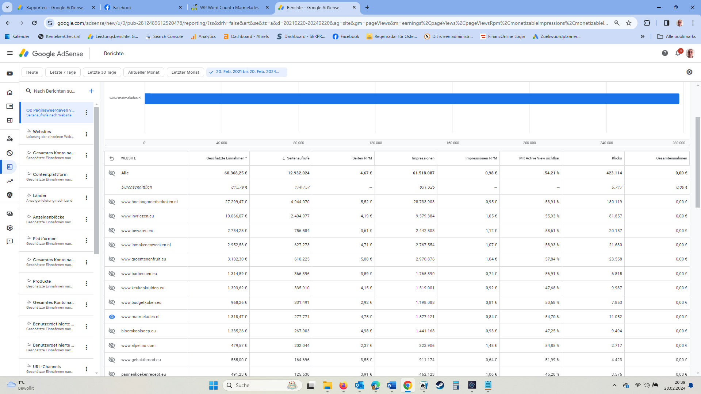The image size is (701, 394).
Task: Open options menu for Länder report
Action: tap(87, 198)
